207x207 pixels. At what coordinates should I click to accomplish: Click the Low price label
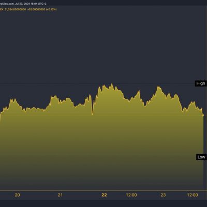pos(201,157)
